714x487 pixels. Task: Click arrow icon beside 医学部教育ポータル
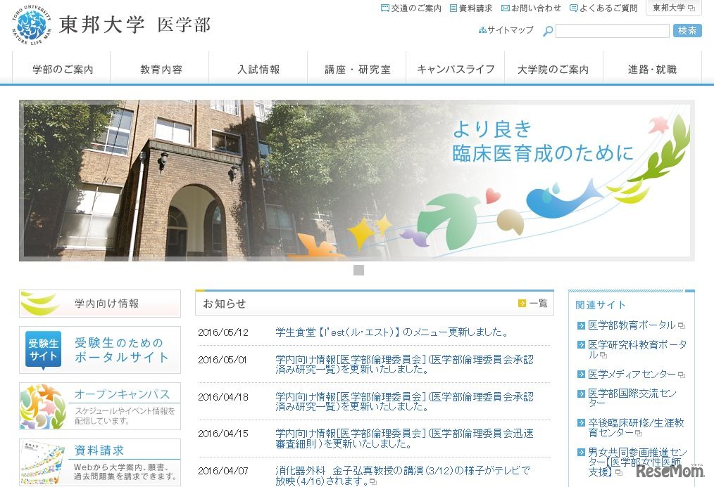pos(581,325)
